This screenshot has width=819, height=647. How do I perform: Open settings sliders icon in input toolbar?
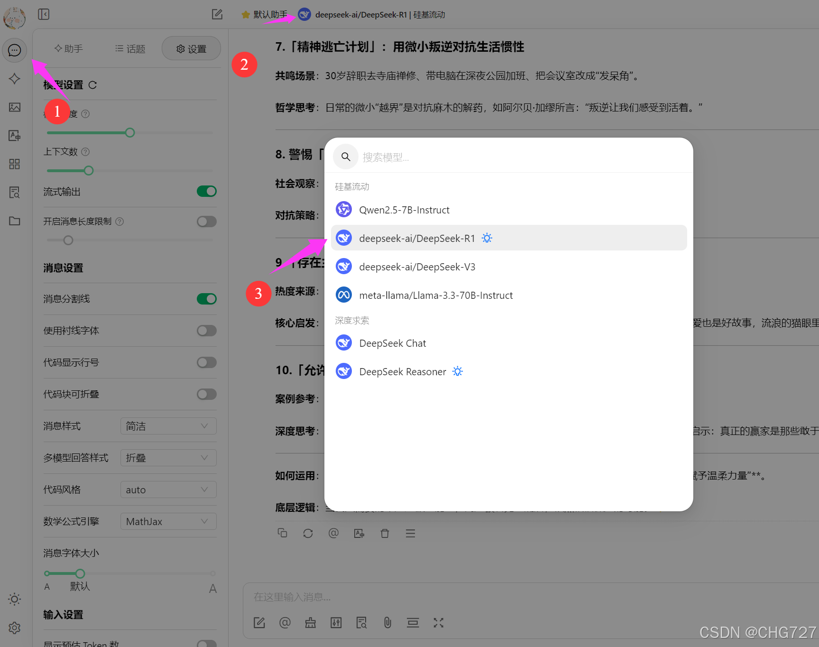[336, 623]
